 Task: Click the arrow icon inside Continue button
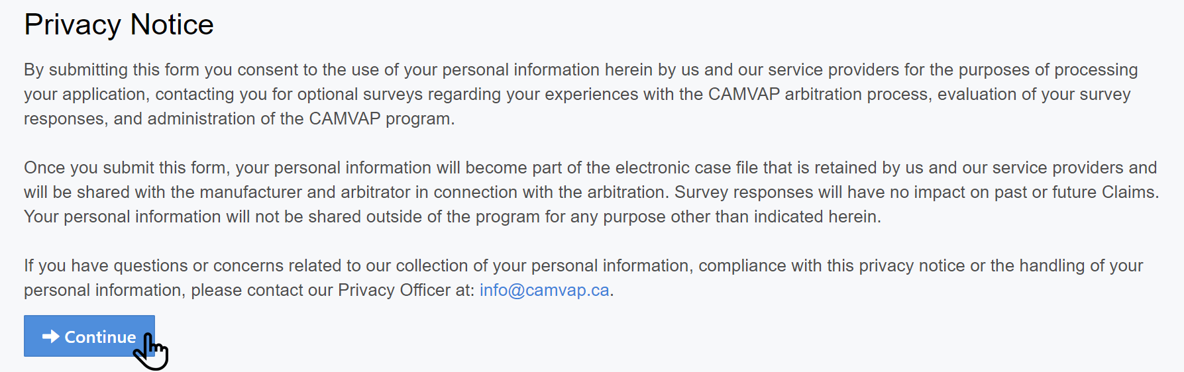pos(50,336)
